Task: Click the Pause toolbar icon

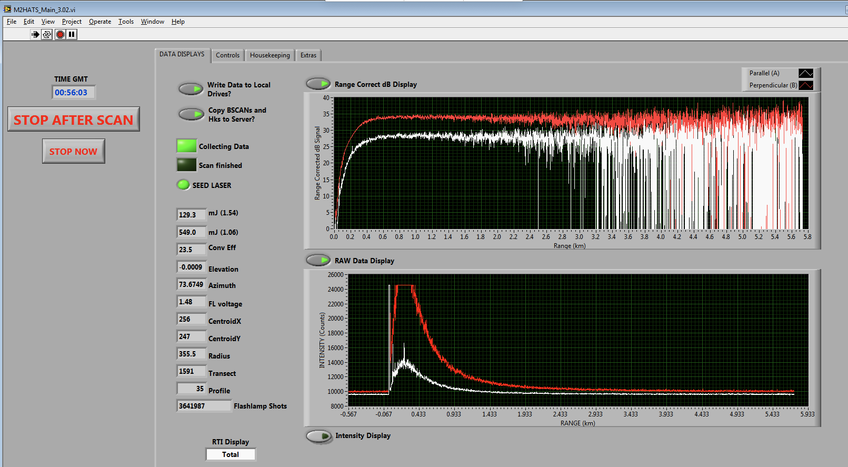Action: pyautogui.click(x=72, y=34)
